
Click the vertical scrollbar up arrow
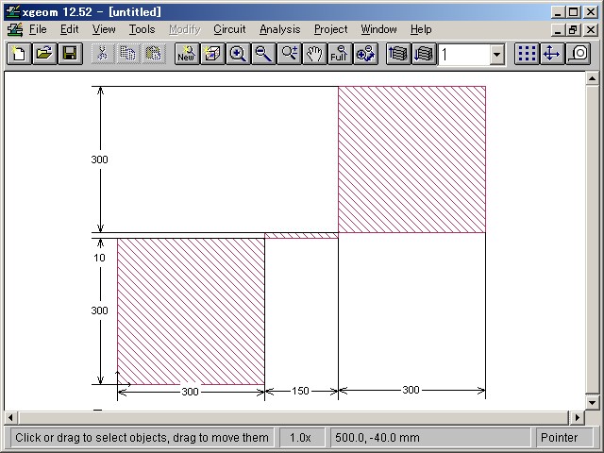(x=592, y=79)
